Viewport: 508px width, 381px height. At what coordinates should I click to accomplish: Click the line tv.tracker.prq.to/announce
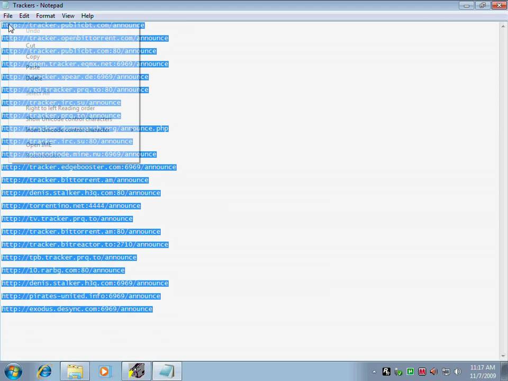[67, 219]
